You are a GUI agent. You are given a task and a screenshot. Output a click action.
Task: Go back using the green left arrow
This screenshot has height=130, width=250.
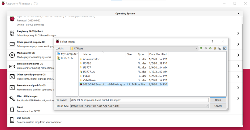tap(201, 48)
